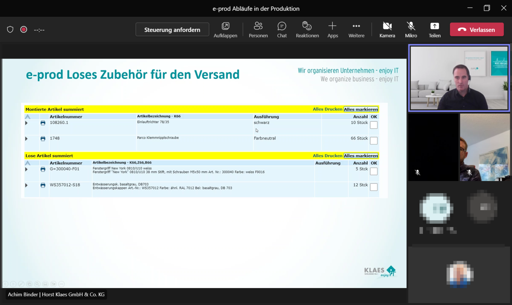This screenshot has width=512, height=305.
Task: Open the Weitere more options menu
Action: click(356, 30)
